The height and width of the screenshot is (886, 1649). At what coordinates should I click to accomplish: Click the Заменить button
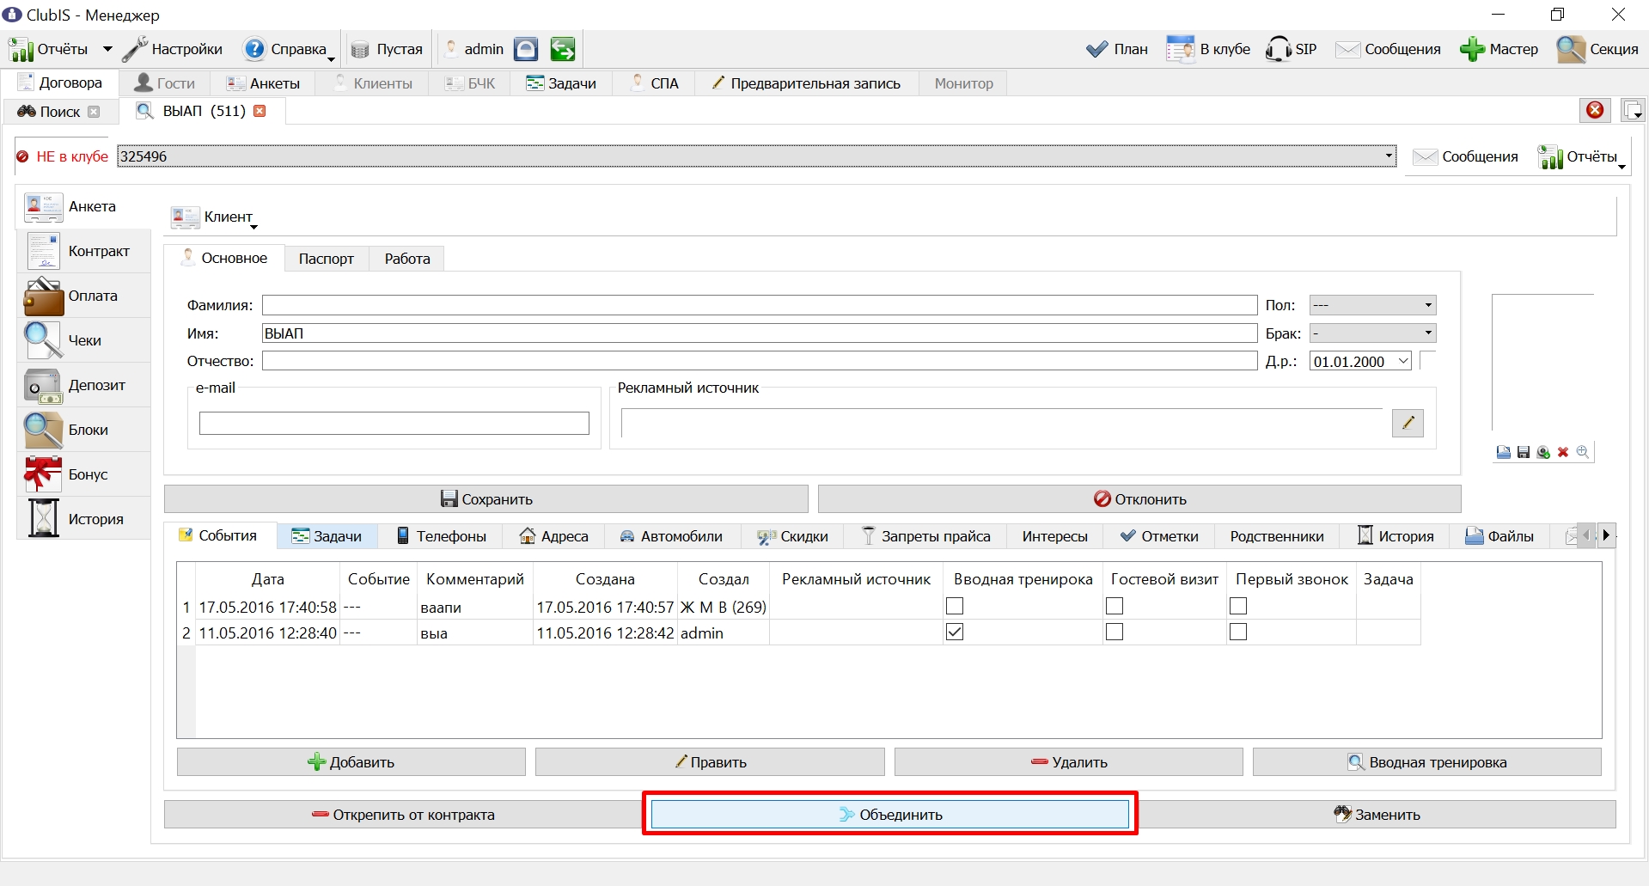[x=1377, y=815]
